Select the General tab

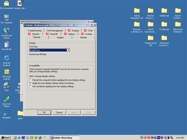(x=37, y=37)
